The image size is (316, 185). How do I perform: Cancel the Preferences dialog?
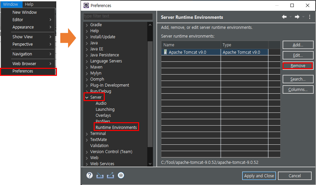coord(295,176)
